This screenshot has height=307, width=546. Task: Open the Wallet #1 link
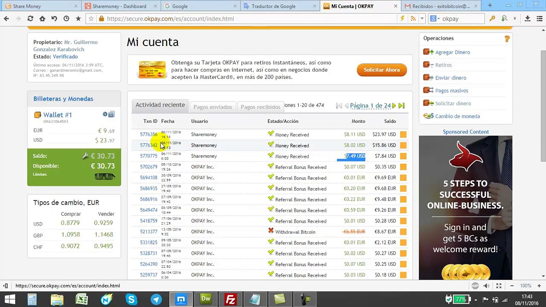pos(57,115)
